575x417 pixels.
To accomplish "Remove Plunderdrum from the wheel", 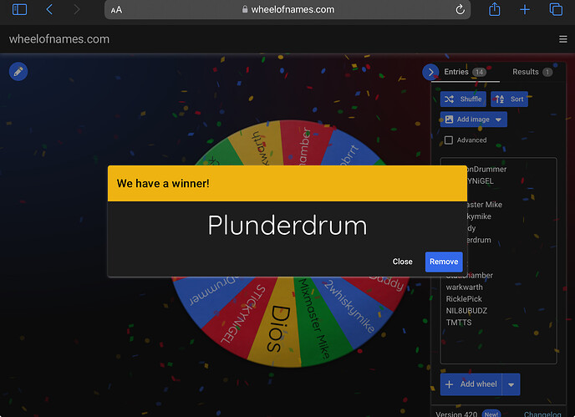I will coord(444,262).
